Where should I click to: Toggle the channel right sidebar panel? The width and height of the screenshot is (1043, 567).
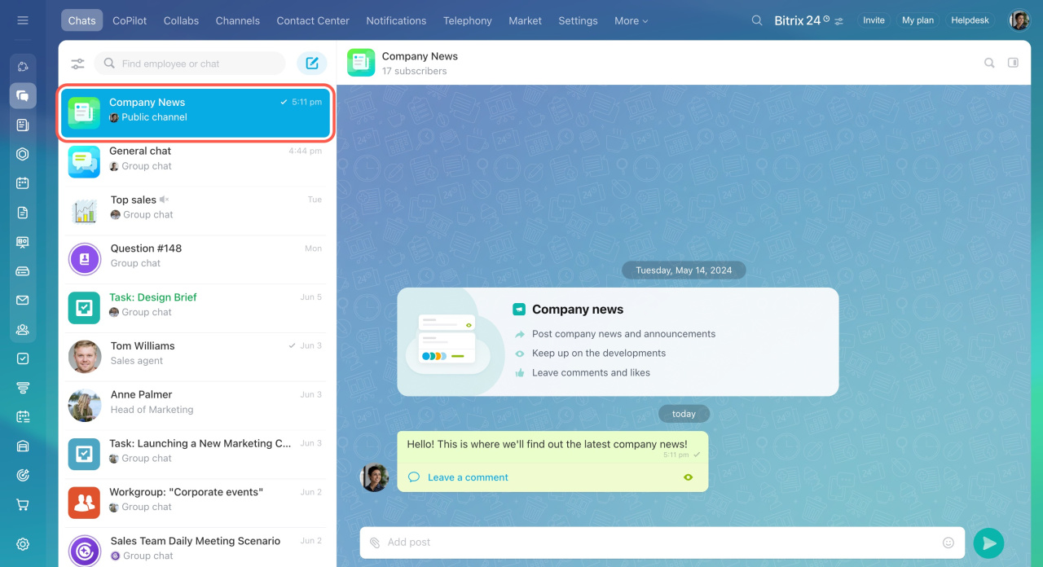point(1013,63)
